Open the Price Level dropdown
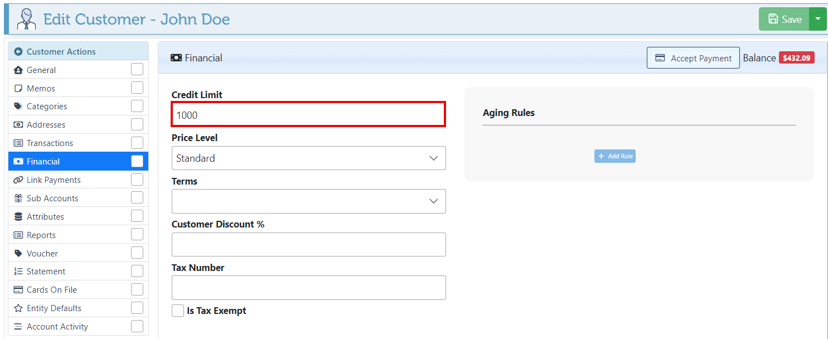 (308, 158)
